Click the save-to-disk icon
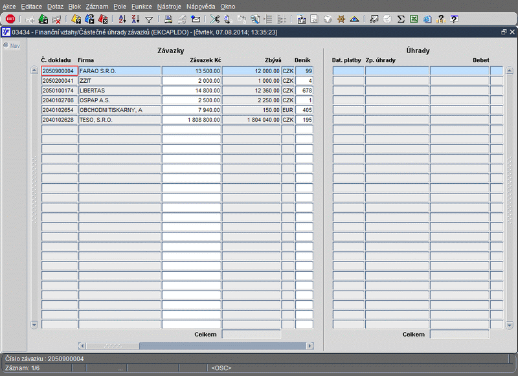 click(x=301, y=19)
